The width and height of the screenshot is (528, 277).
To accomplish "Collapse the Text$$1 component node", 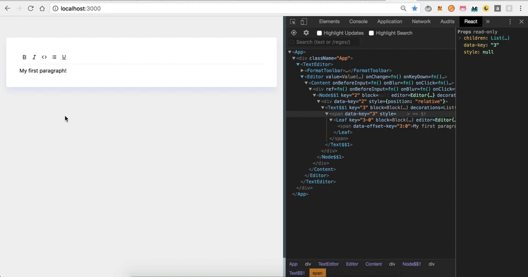I will pos(323,108).
